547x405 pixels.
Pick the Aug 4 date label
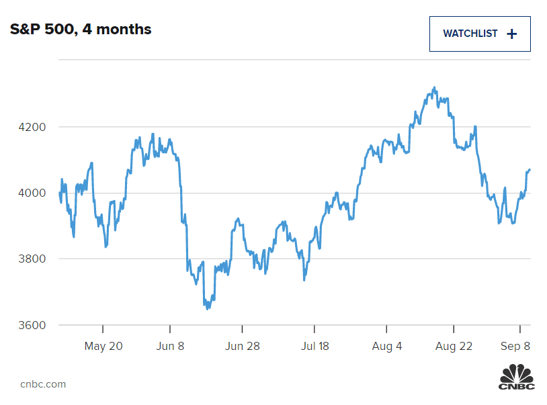click(386, 347)
